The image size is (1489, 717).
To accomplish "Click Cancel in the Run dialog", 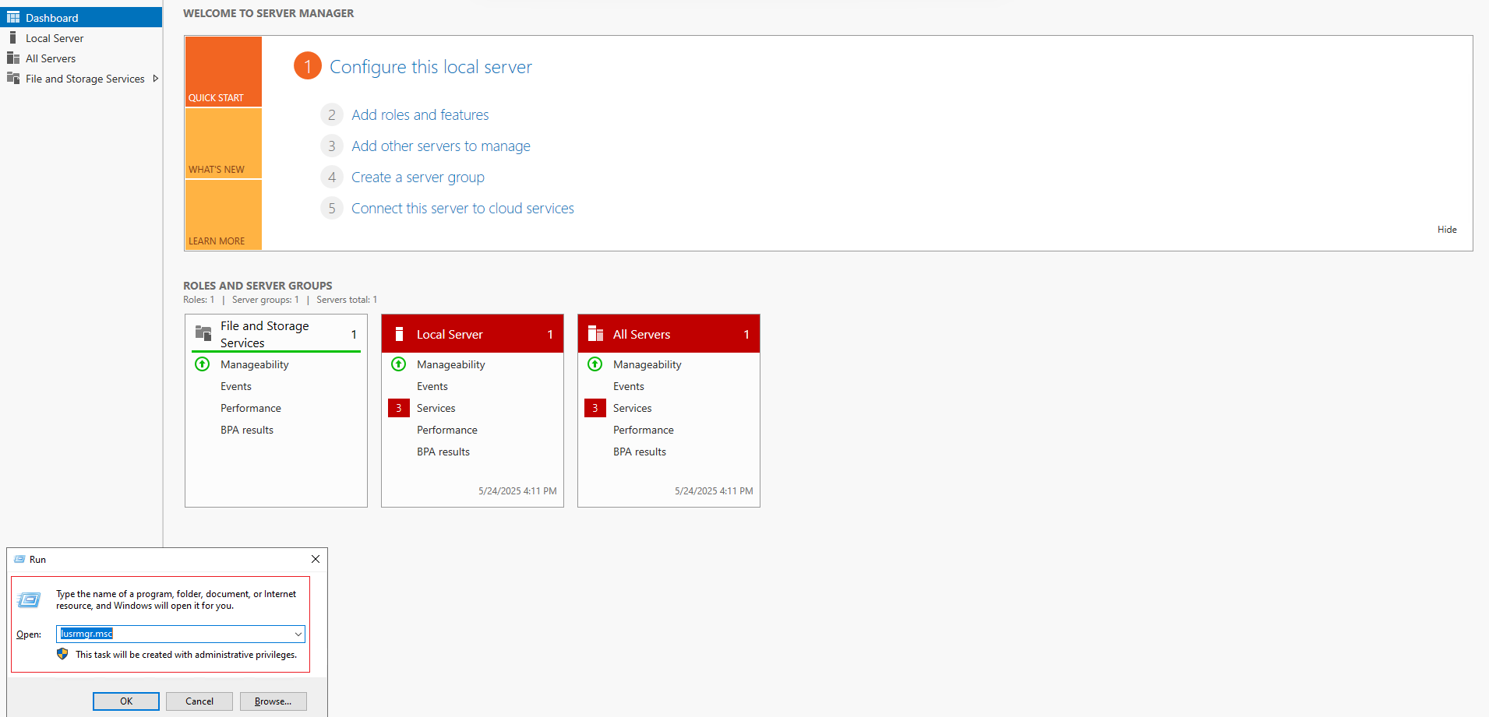I will coord(199,701).
